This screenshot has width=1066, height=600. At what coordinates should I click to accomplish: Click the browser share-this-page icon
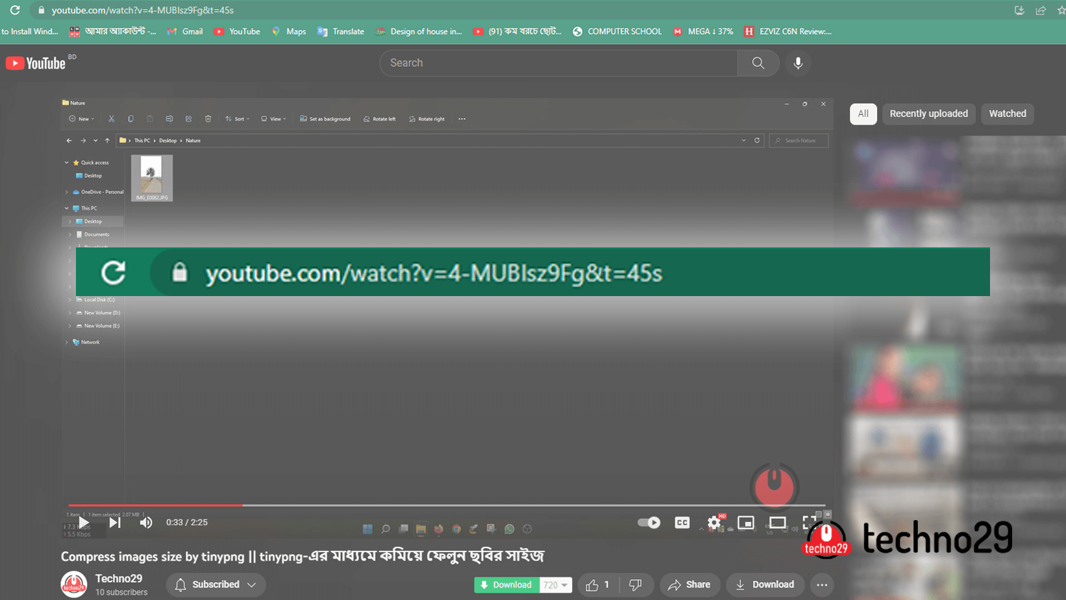[1041, 10]
